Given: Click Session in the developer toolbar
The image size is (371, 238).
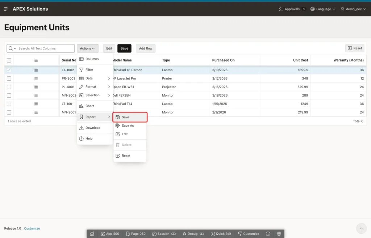Looking at the screenshot, I should [x=164, y=234].
